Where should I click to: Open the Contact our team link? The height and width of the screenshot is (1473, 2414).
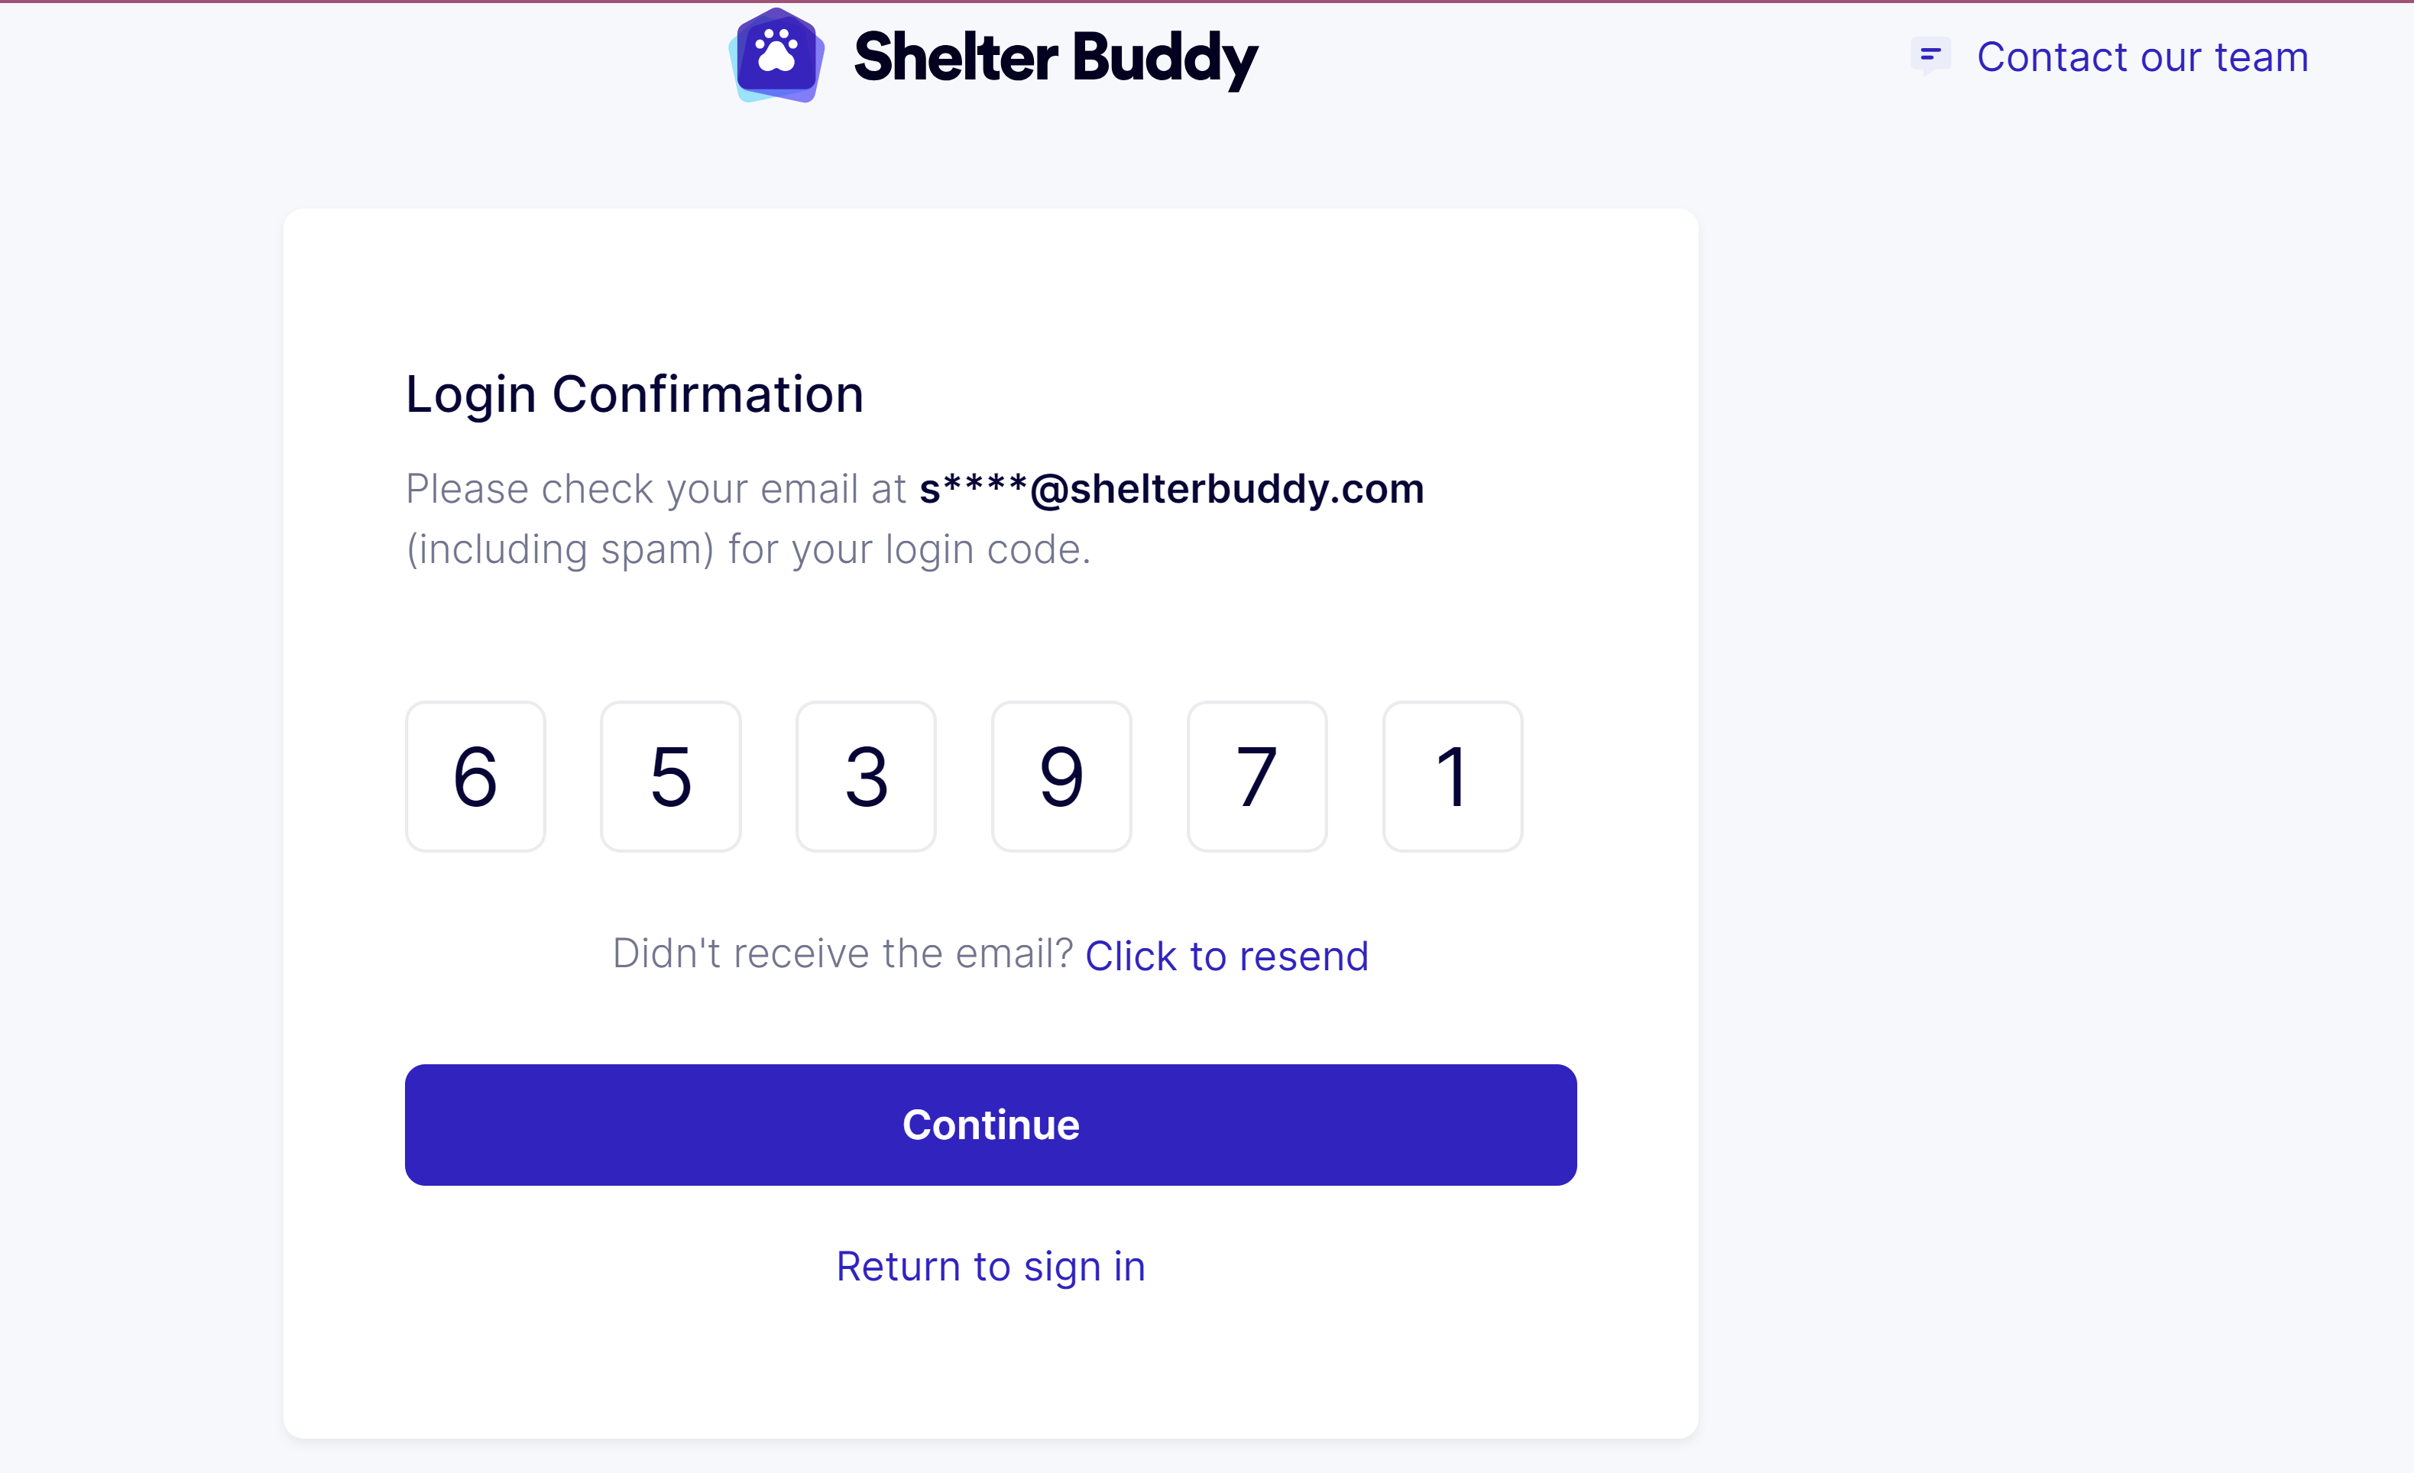tap(2142, 57)
